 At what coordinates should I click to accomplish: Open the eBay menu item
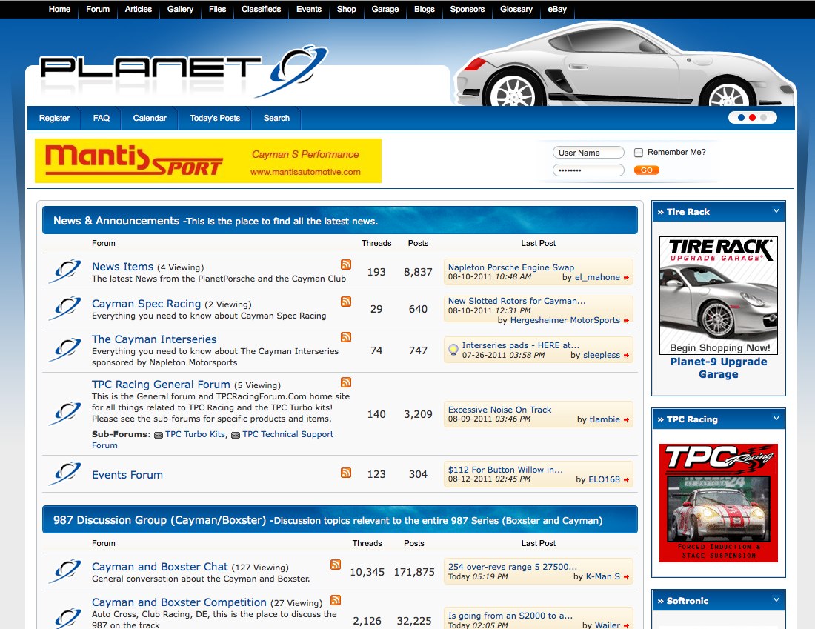point(557,10)
